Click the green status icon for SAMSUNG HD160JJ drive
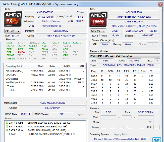The width and height of the screenshot is (164, 142). tap(7, 130)
